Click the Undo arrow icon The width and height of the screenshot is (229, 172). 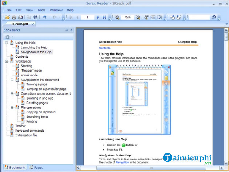point(44,17)
